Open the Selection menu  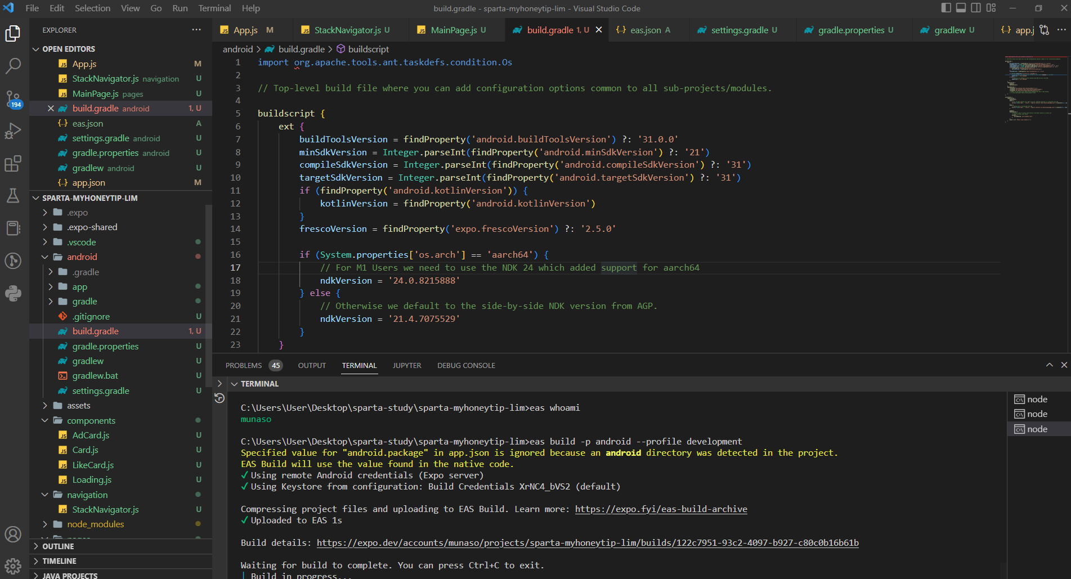coord(92,8)
